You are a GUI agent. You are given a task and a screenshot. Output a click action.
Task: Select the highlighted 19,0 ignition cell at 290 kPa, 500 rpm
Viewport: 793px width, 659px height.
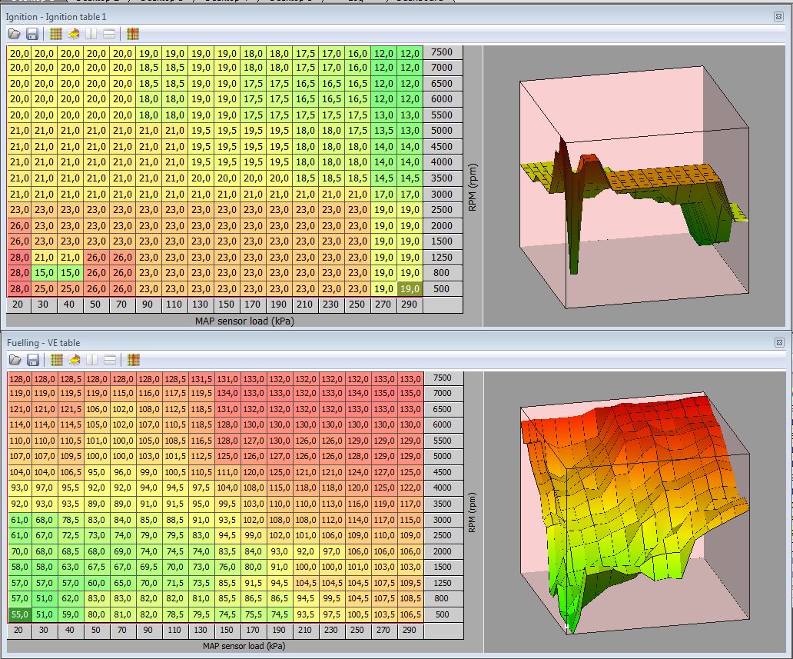[410, 289]
